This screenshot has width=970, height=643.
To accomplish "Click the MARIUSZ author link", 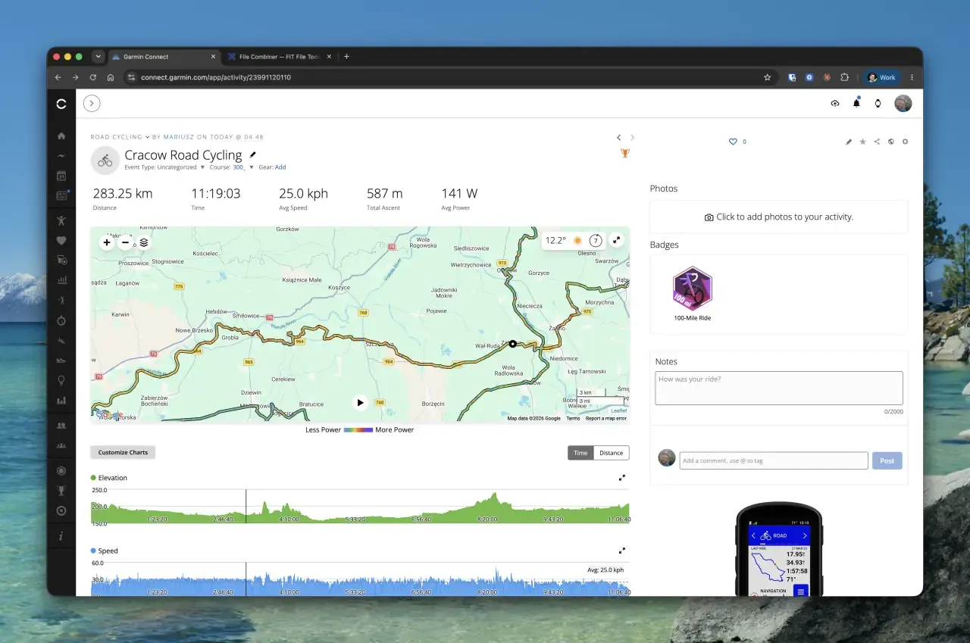I will point(179,137).
